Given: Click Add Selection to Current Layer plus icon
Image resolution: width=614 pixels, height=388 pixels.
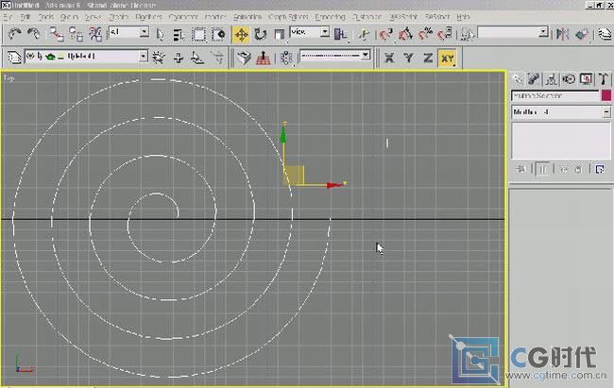Looking at the screenshot, I should click(x=179, y=58).
